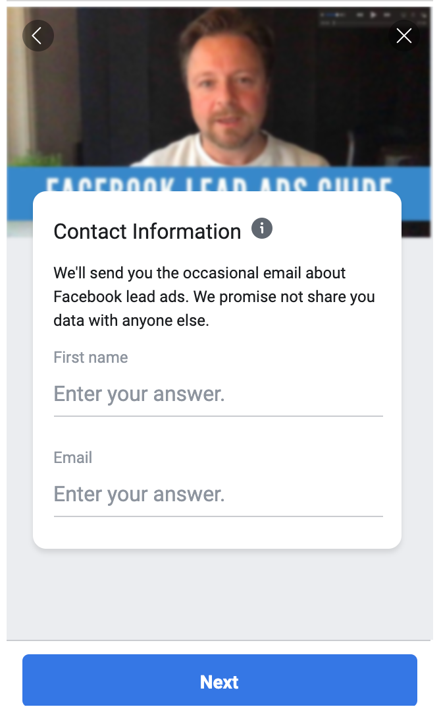Viewport: 441px width, 711px height.
Task: Click into the Email answer field
Action: tap(218, 495)
